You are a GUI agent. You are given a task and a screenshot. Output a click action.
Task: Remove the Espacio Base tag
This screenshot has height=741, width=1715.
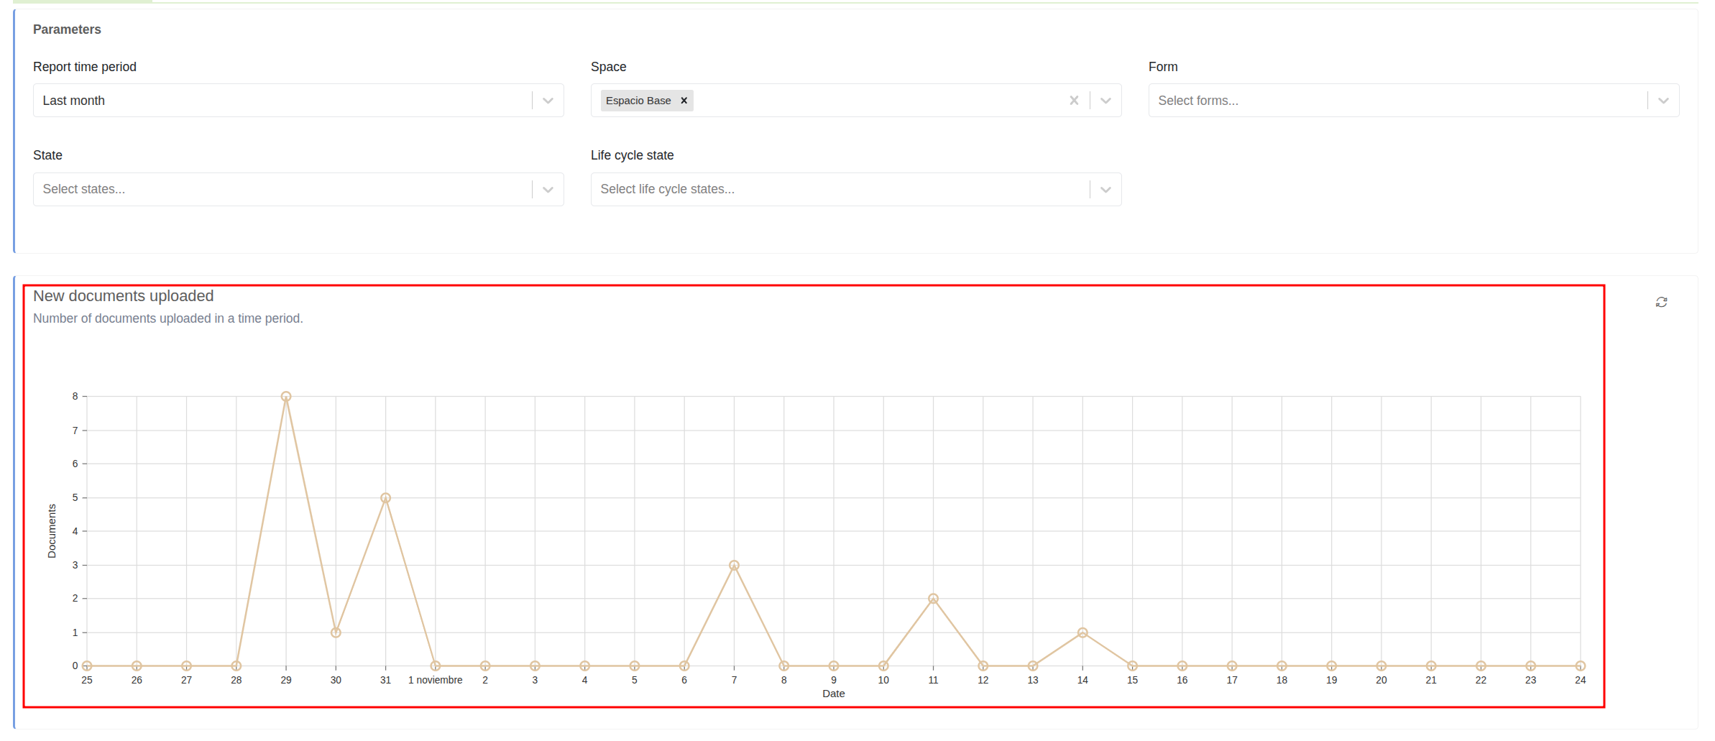pyautogui.click(x=684, y=101)
